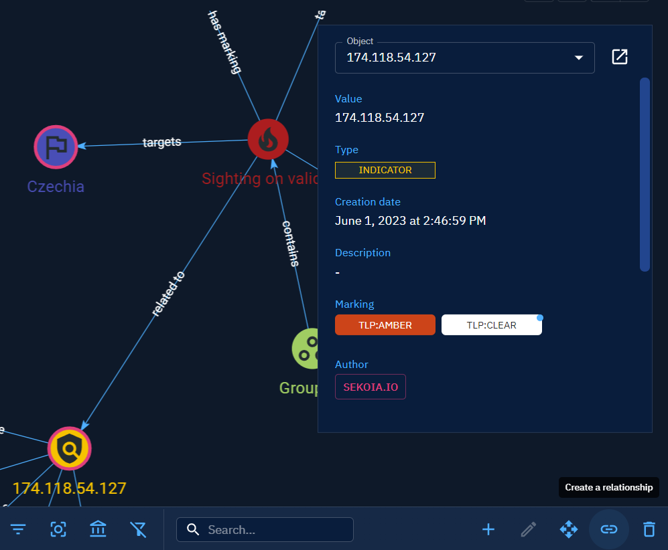Viewport: 668px width, 550px height.
Task: Select the Czechia flag node
Action: coord(56,147)
